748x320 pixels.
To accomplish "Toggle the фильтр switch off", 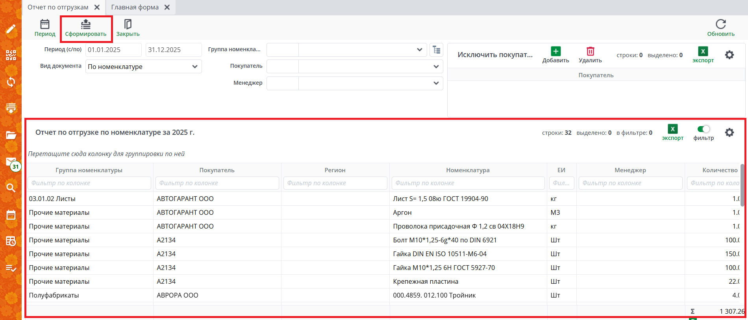I will tap(703, 129).
